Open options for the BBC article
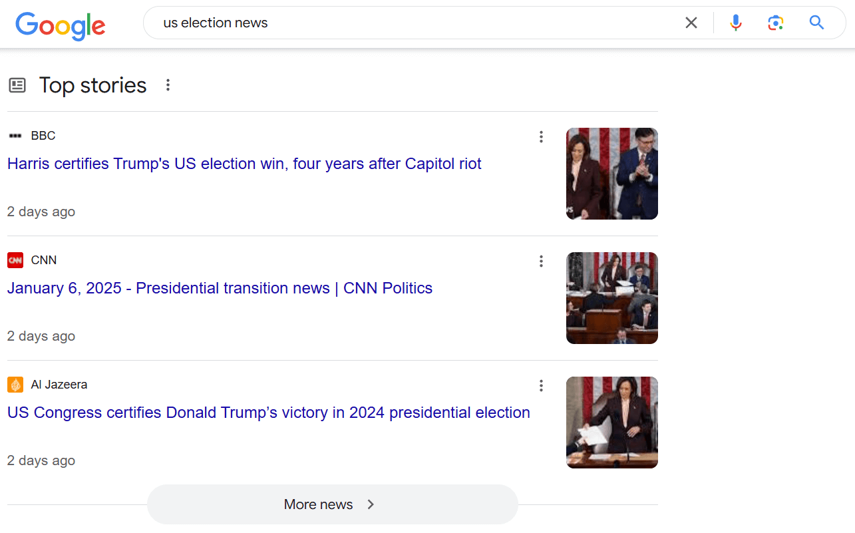The image size is (855, 533). click(x=541, y=136)
